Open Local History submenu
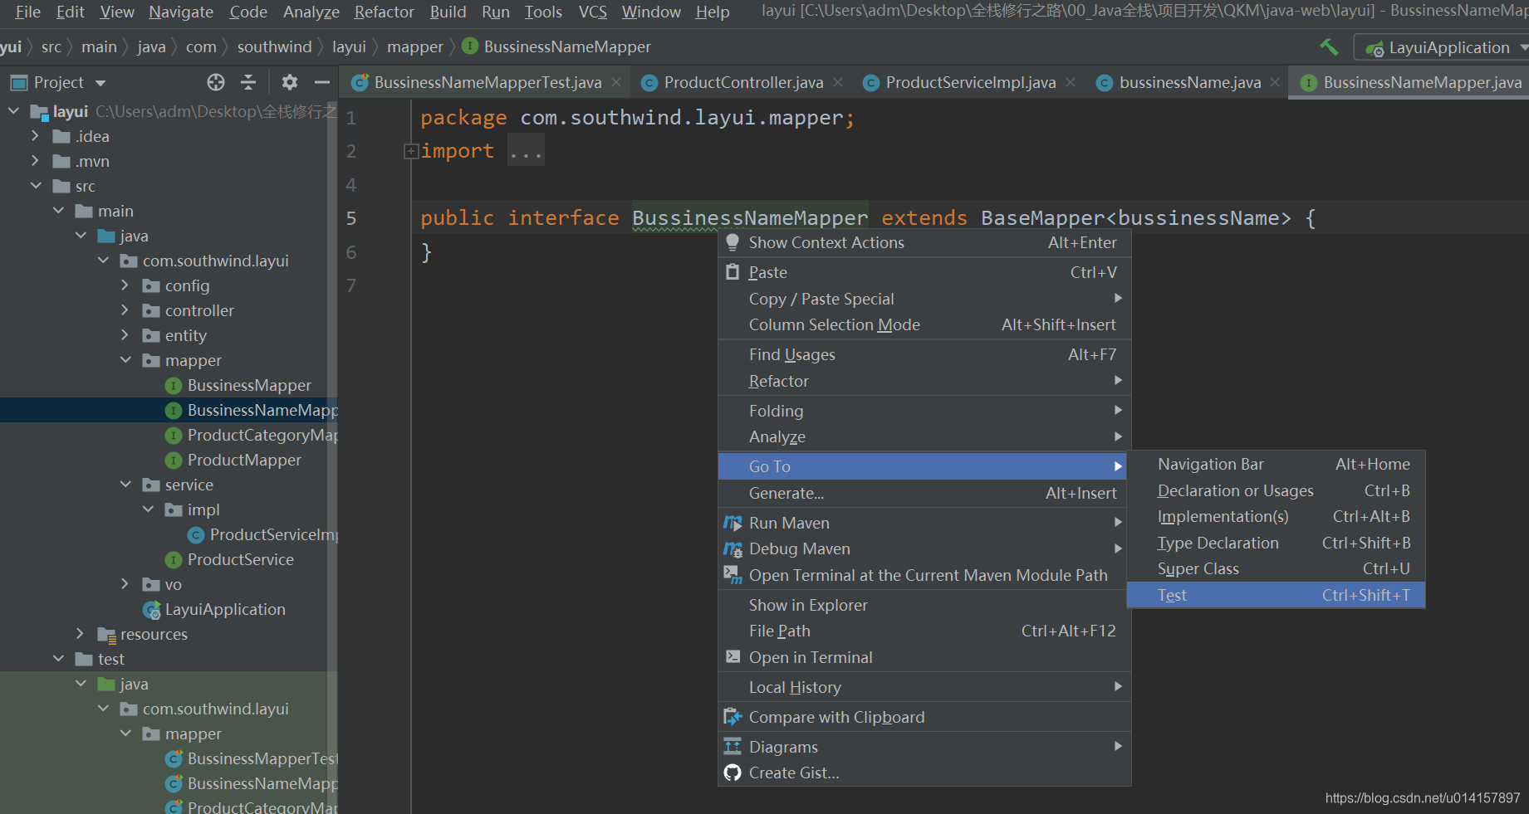The image size is (1529, 814). [x=924, y=687]
